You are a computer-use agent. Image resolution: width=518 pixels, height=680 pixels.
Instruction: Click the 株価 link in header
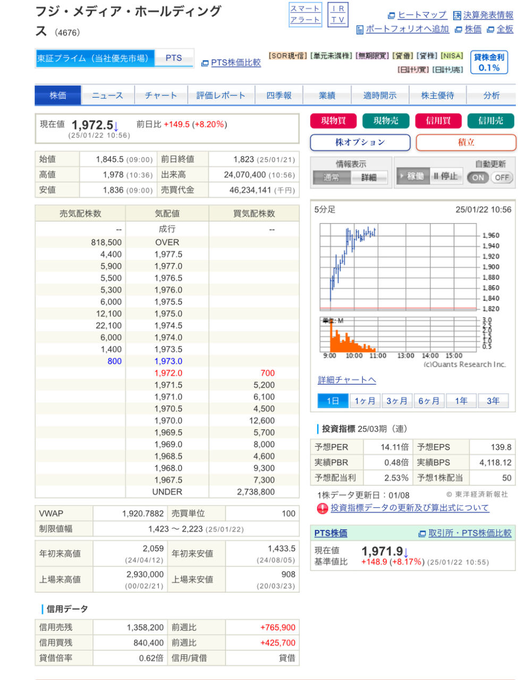(473, 29)
